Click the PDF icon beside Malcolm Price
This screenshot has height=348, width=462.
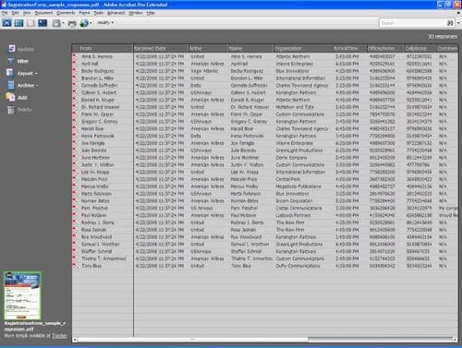75,179
